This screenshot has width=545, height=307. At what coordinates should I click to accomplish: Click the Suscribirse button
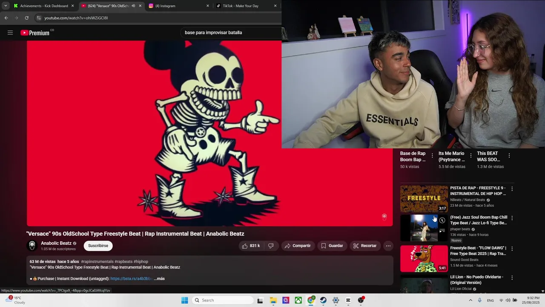coord(98,246)
